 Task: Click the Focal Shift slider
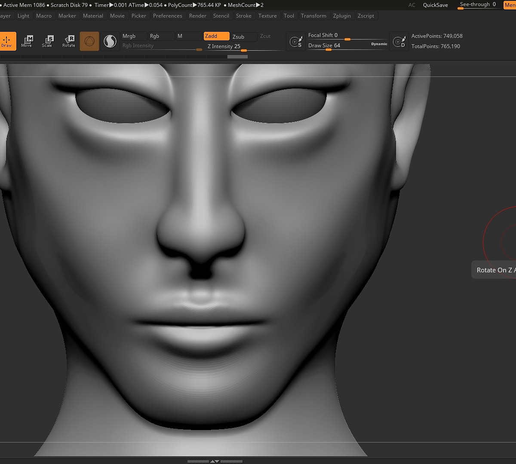coord(347,36)
